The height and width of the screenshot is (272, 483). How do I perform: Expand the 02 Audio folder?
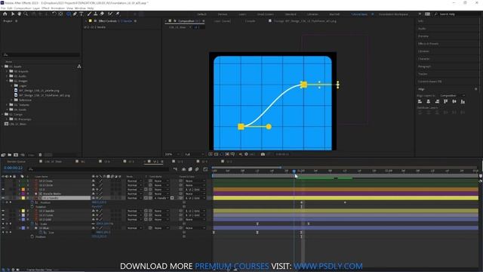(x=8, y=76)
